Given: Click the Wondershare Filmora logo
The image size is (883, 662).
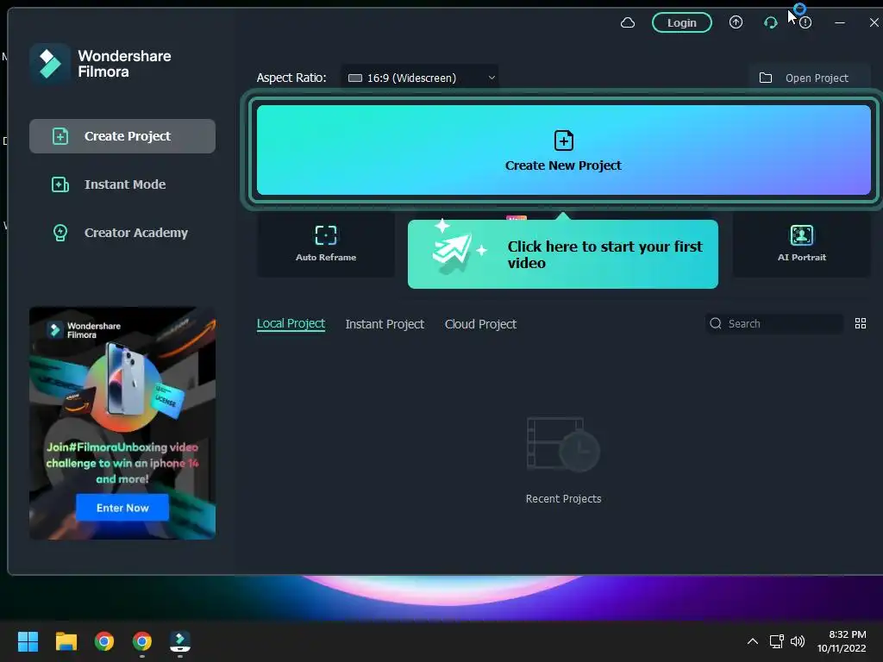Looking at the screenshot, I should 100,64.
